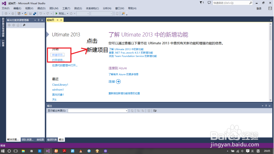Expand the New Project dropdown arrow
274x154 pixels.
[22, 13]
